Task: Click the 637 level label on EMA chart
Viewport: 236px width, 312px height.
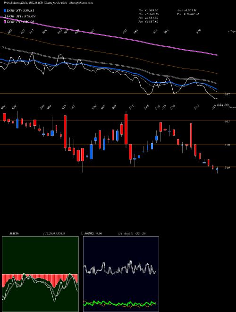Action: (x=228, y=95)
